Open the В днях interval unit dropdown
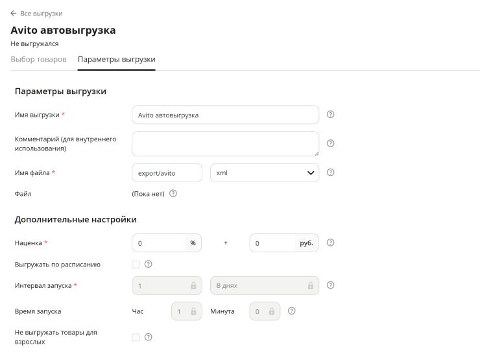 (265, 285)
